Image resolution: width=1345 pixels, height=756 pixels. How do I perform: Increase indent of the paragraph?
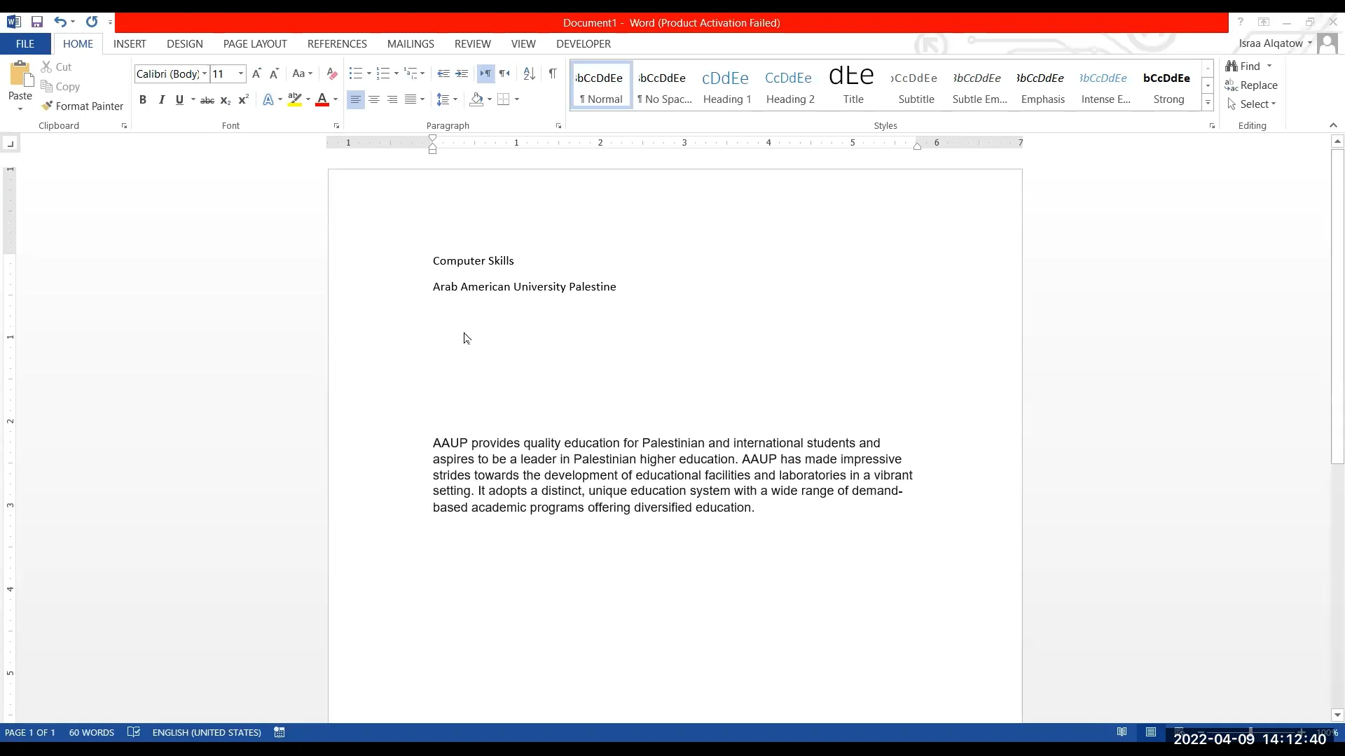point(462,73)
